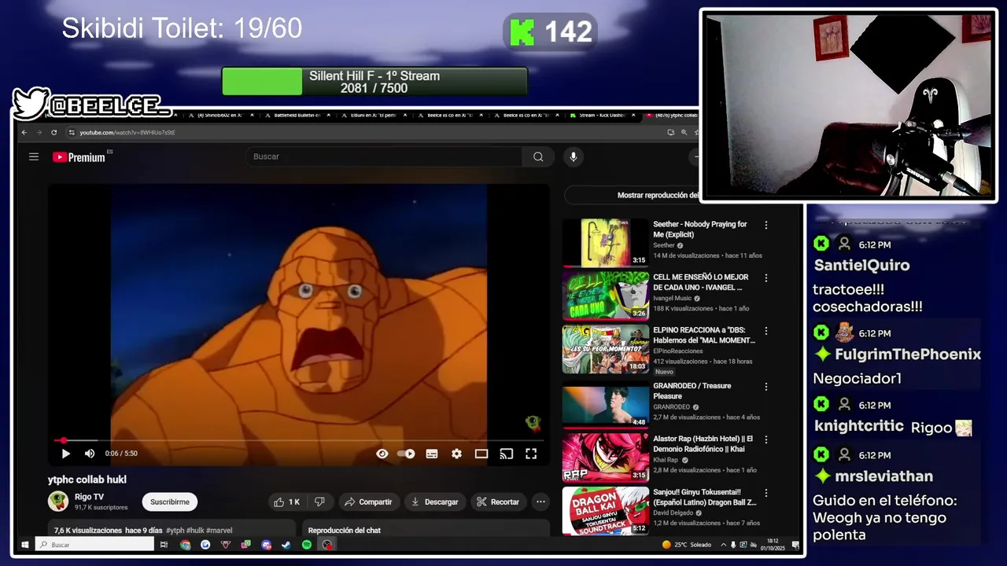1007x566 pixels.
Task: Open the player settings gear
Action: pyautogui.click(x=456, y=454)
